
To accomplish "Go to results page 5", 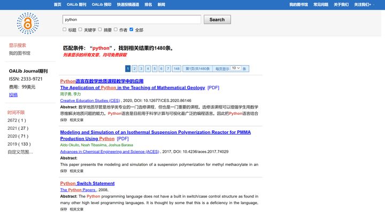I will coord(155,69).
